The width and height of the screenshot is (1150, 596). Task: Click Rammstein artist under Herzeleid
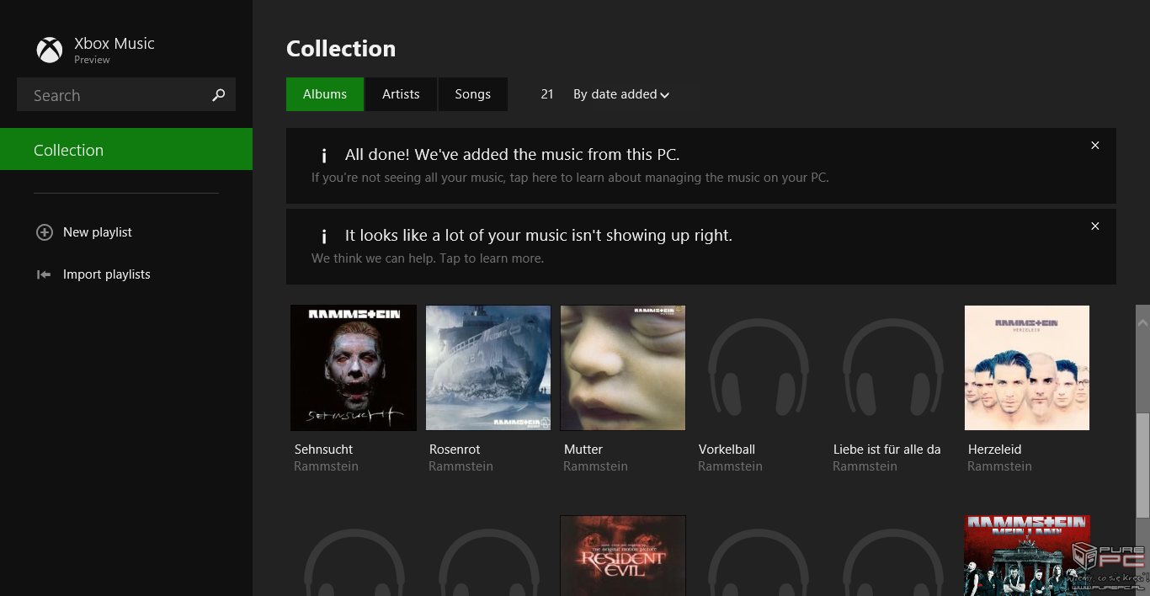[999, 466]
